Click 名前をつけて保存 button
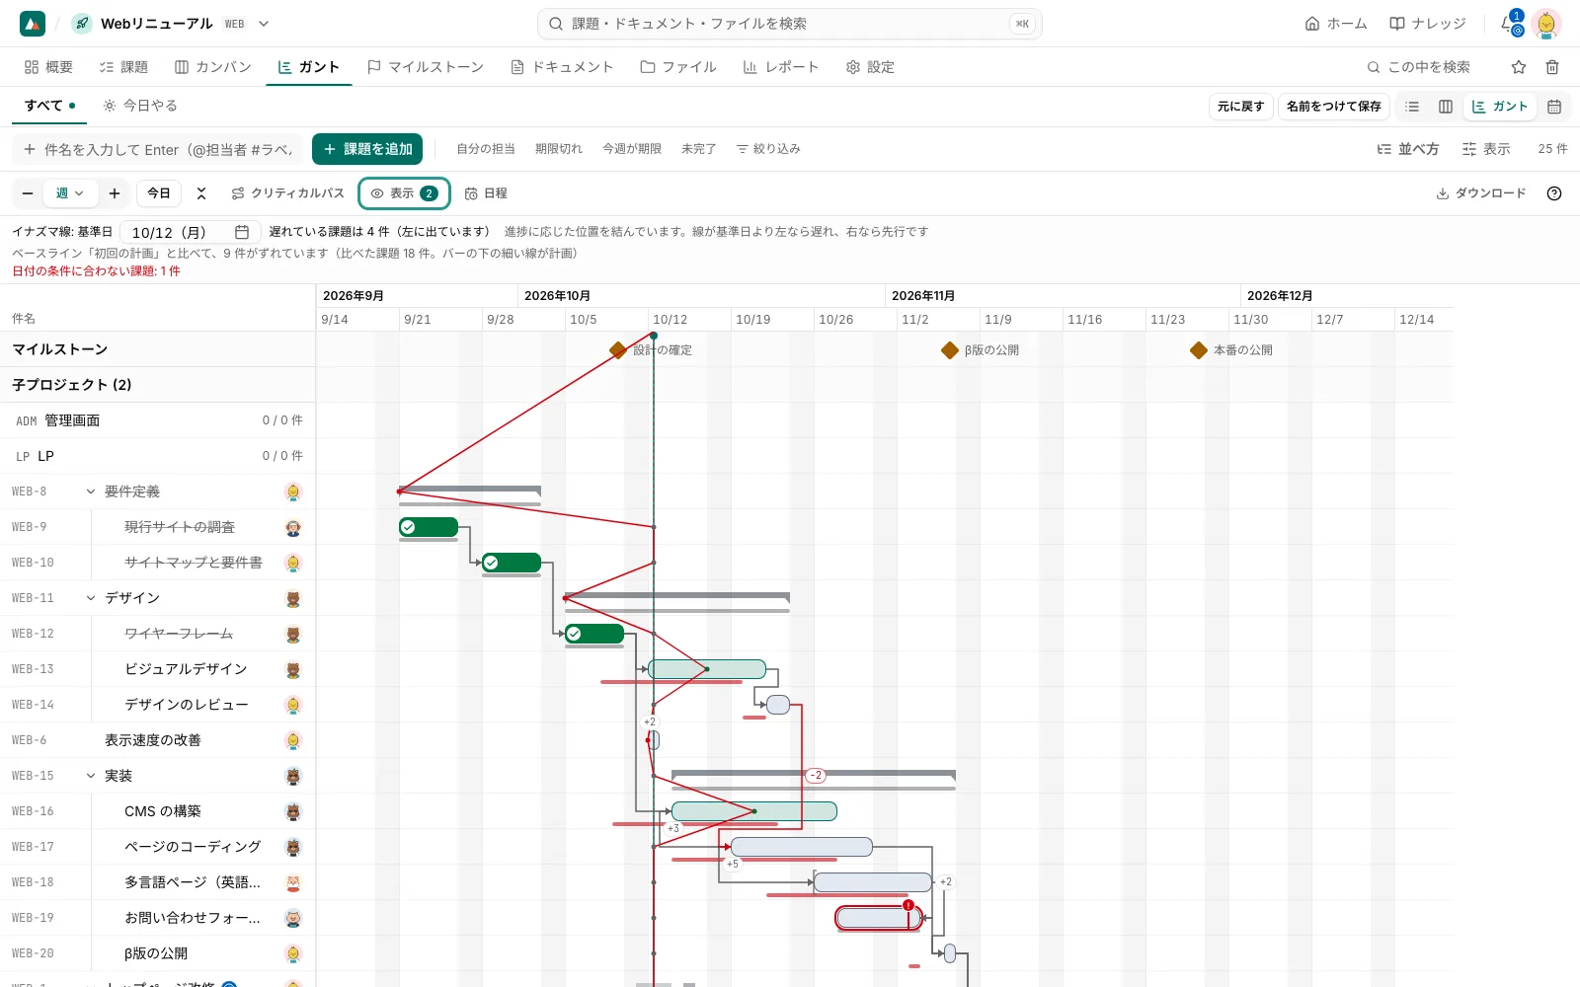 pyautogui.click(x=1334, y=107)
